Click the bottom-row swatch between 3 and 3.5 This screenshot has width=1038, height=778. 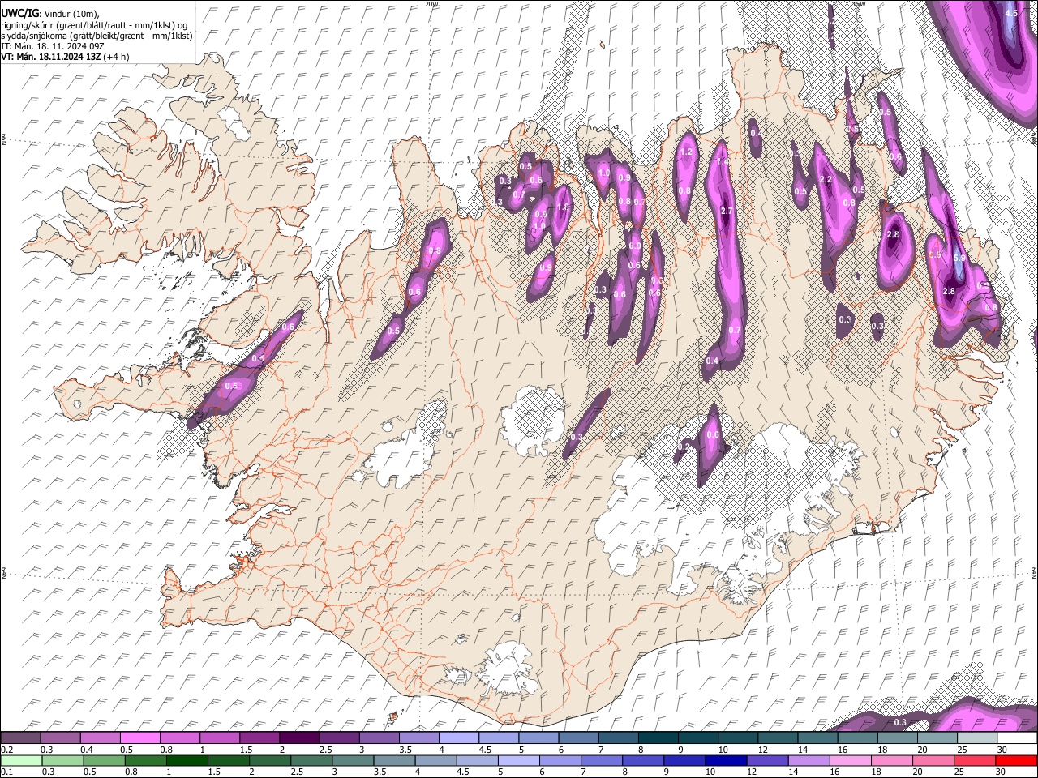(354, 760)
